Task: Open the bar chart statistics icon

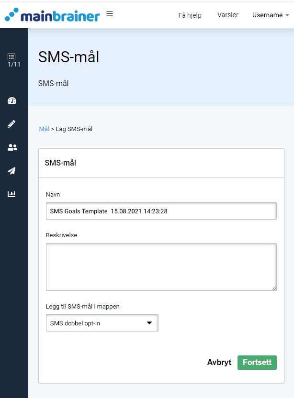Action: pos(11,194)
